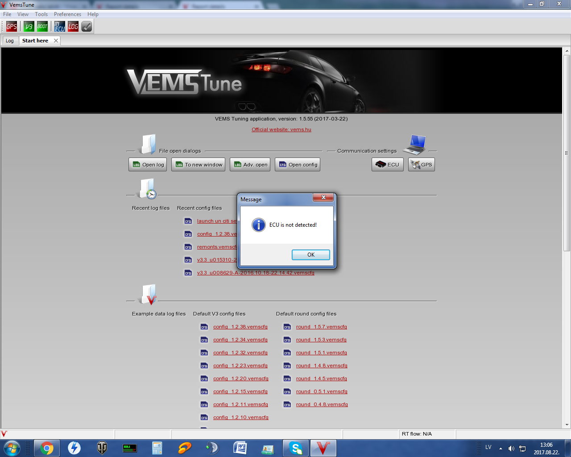Open round_0.5.1.vemscfg link
The image size is (571, 457).
(322, 391)
